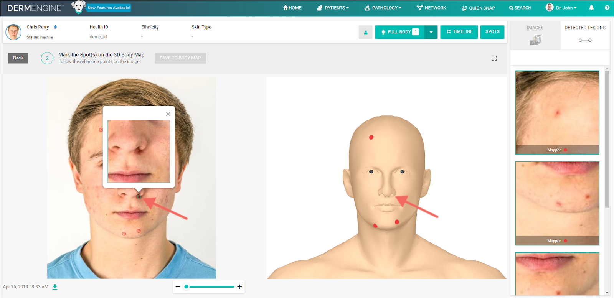Click the notification bell icon
The image size is (614, 298).
coord(591,8)
